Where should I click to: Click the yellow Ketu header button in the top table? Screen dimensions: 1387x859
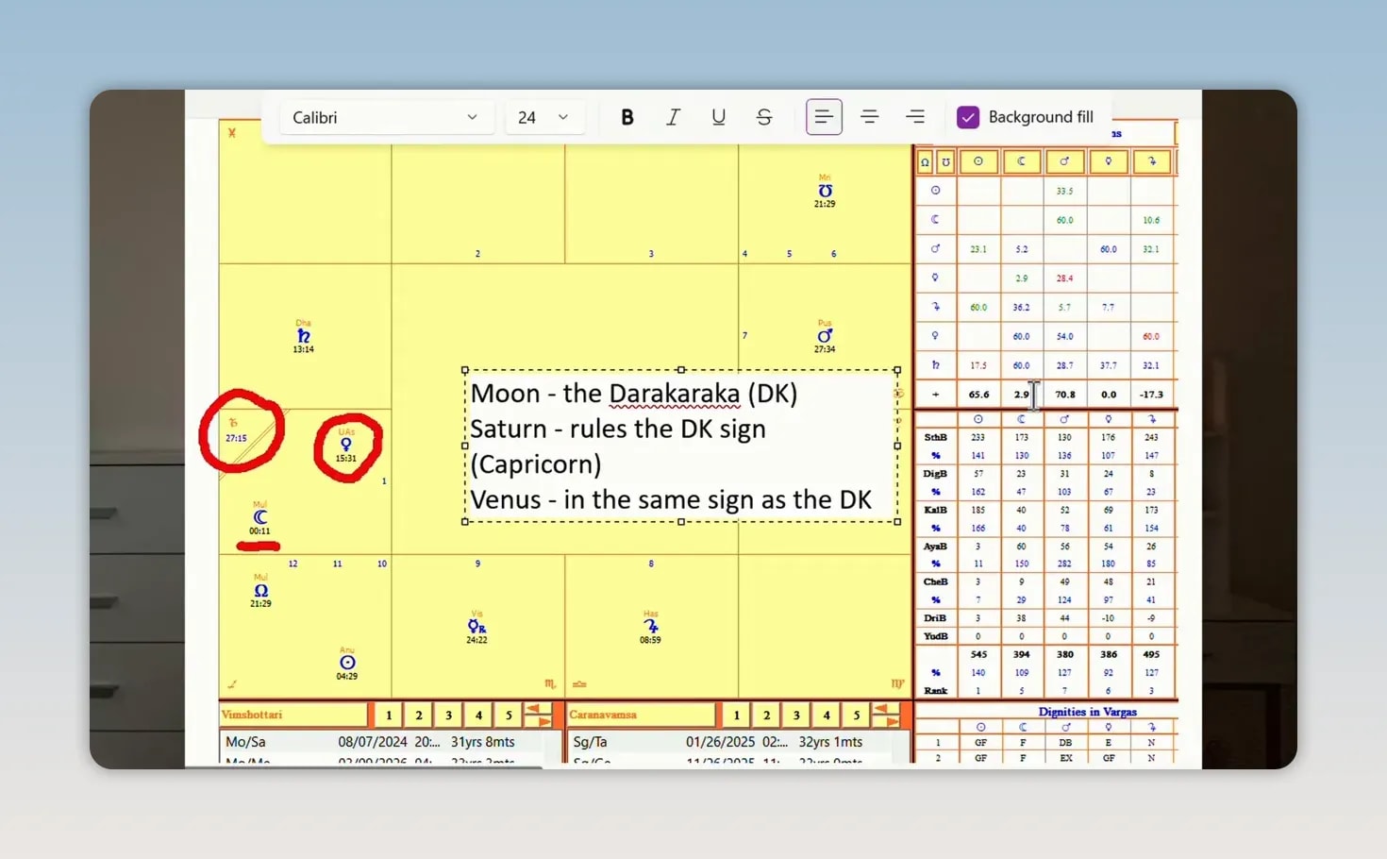click(x=945, y=161)
